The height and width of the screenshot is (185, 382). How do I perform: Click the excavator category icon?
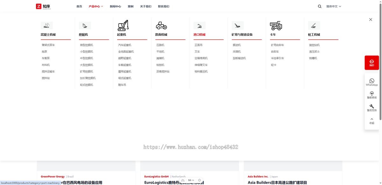[x=85, y=25]
